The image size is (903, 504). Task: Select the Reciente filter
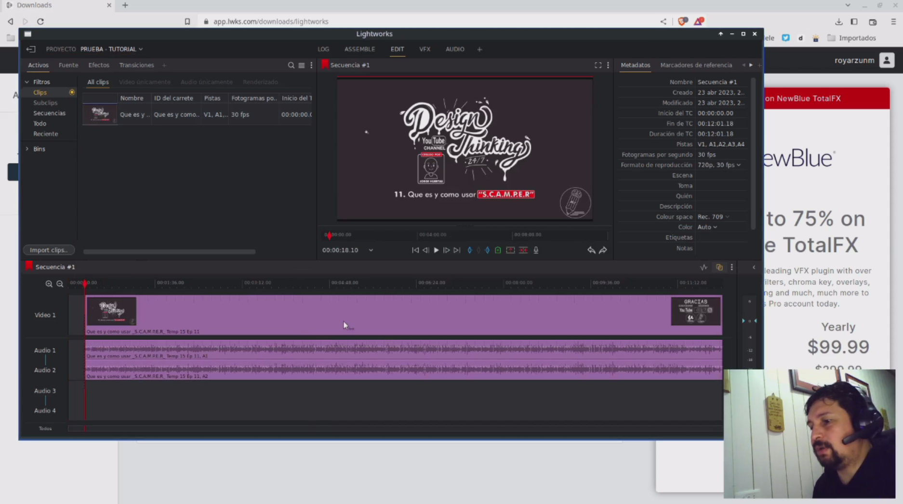tap(46, 134)
